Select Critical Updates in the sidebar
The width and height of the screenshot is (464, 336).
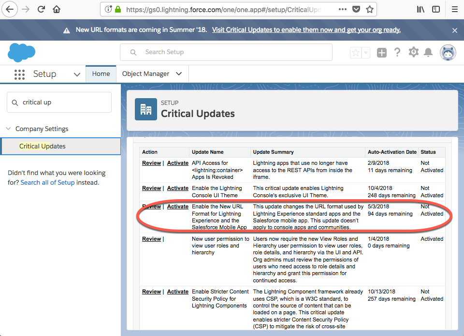(61, 146)
